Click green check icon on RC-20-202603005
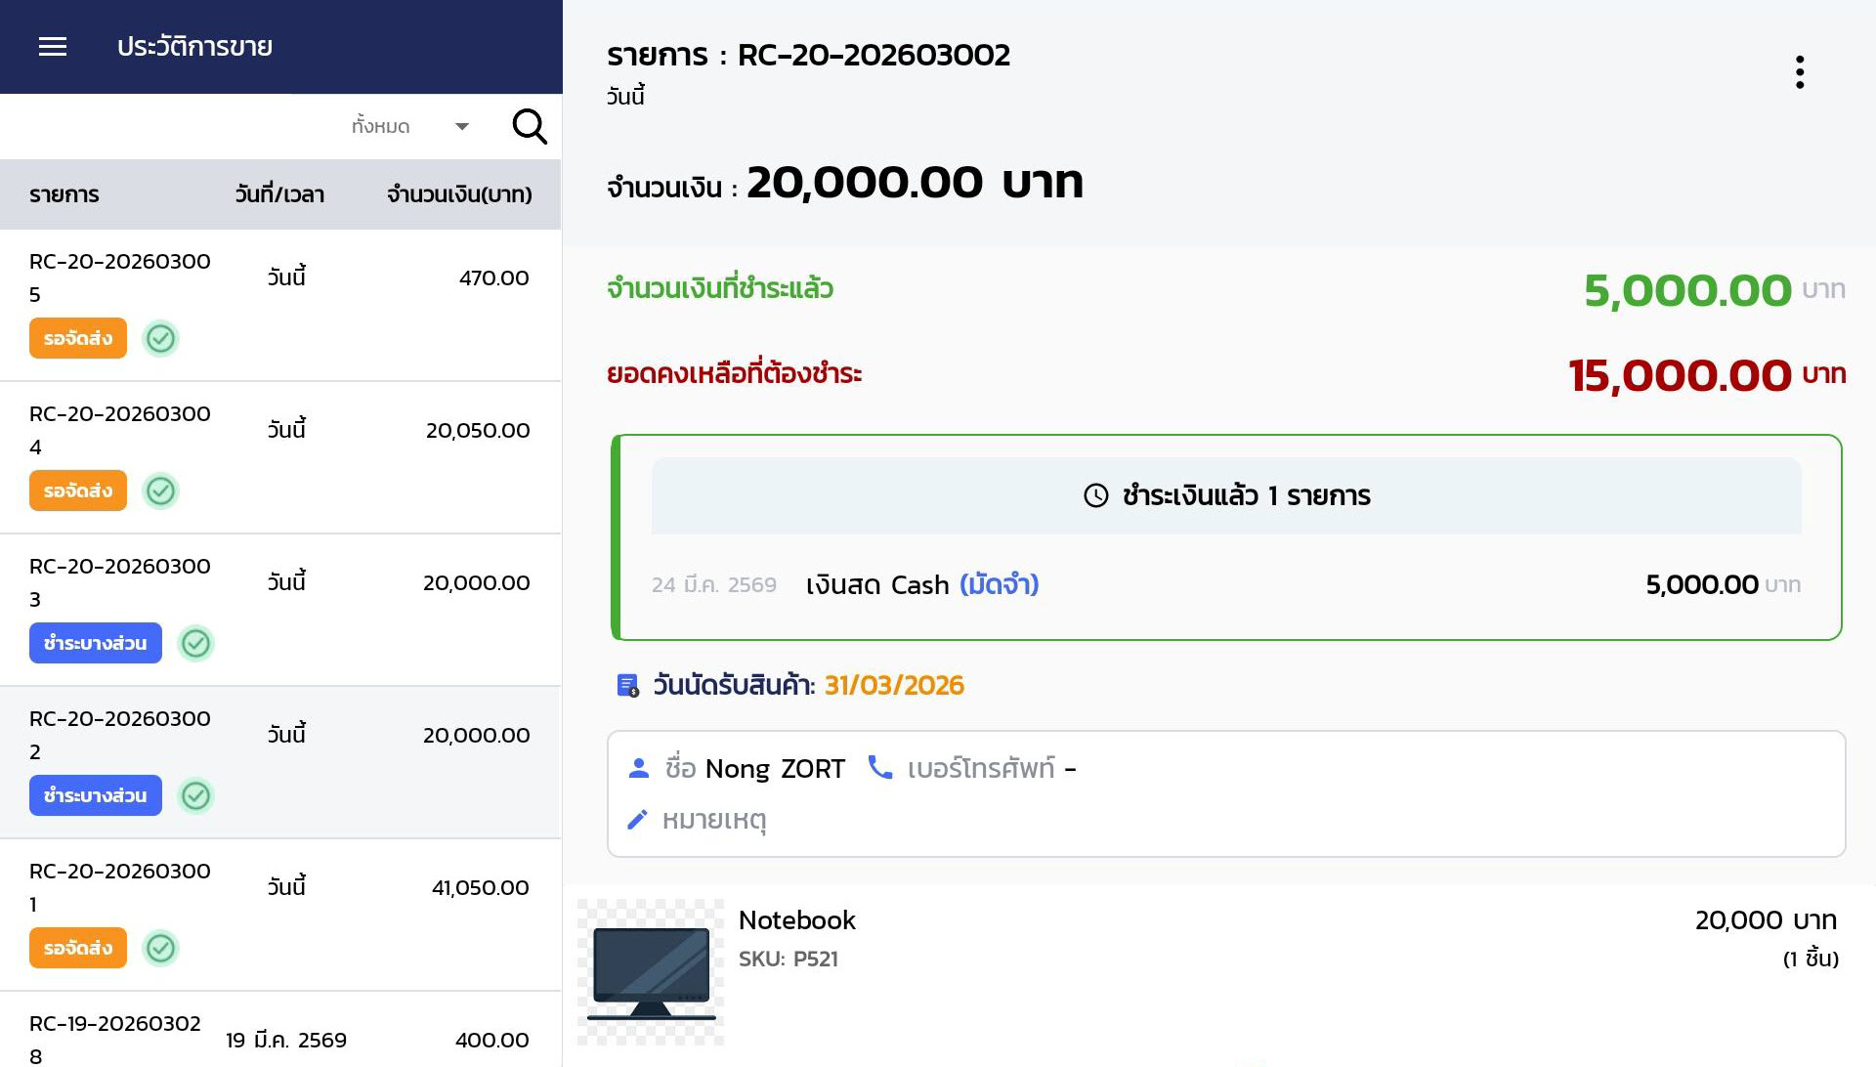 (160, 339)
